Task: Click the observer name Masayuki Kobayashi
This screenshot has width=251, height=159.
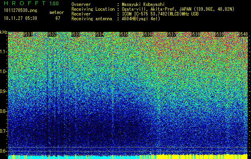Action: 143,4
